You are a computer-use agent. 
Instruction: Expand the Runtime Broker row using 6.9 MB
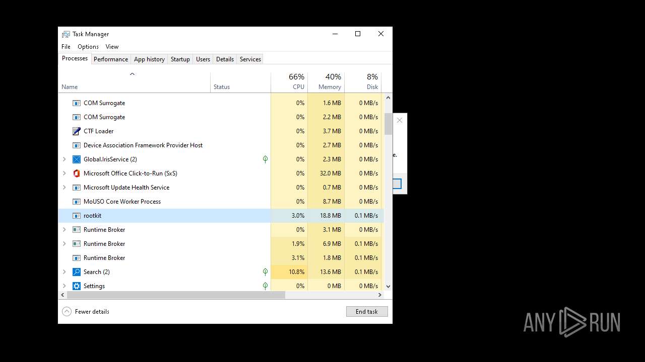click(x=64, y=244)
